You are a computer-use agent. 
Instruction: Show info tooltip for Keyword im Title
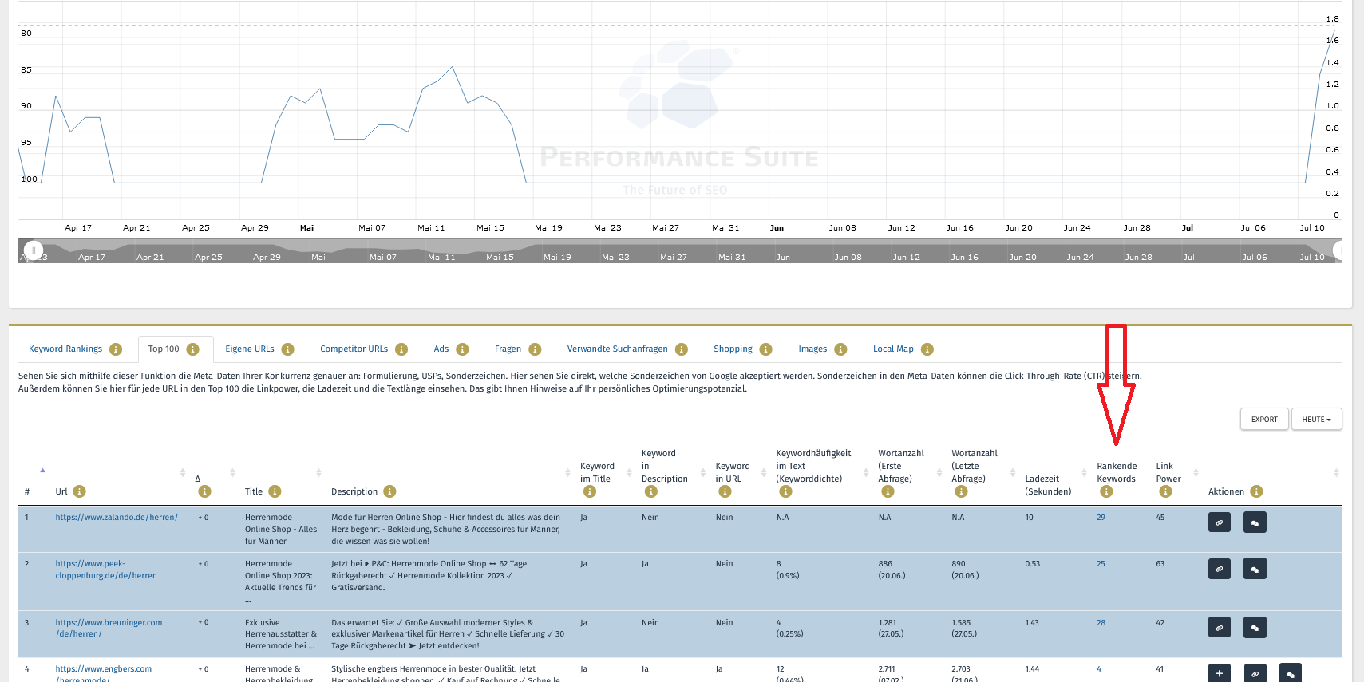[x=590, y=491]
